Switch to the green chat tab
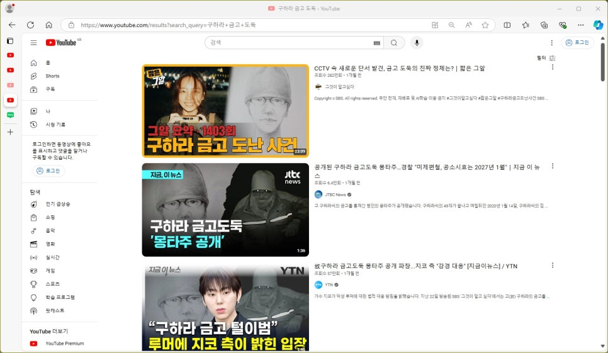This screenshot has width=608, height=353. [x=11, y=115]
